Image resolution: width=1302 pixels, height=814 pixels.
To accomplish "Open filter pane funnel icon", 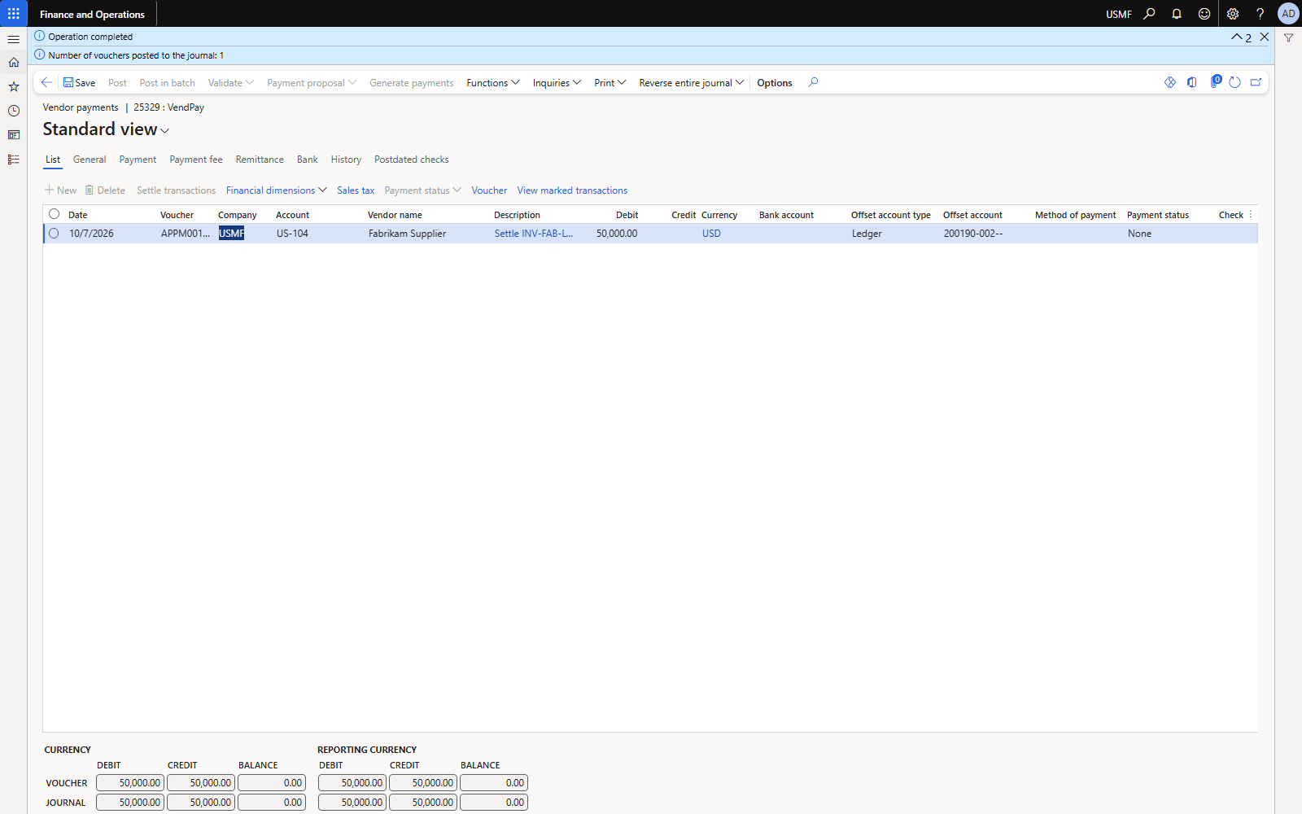I will pyautogui.click(x=1289, y=38).
